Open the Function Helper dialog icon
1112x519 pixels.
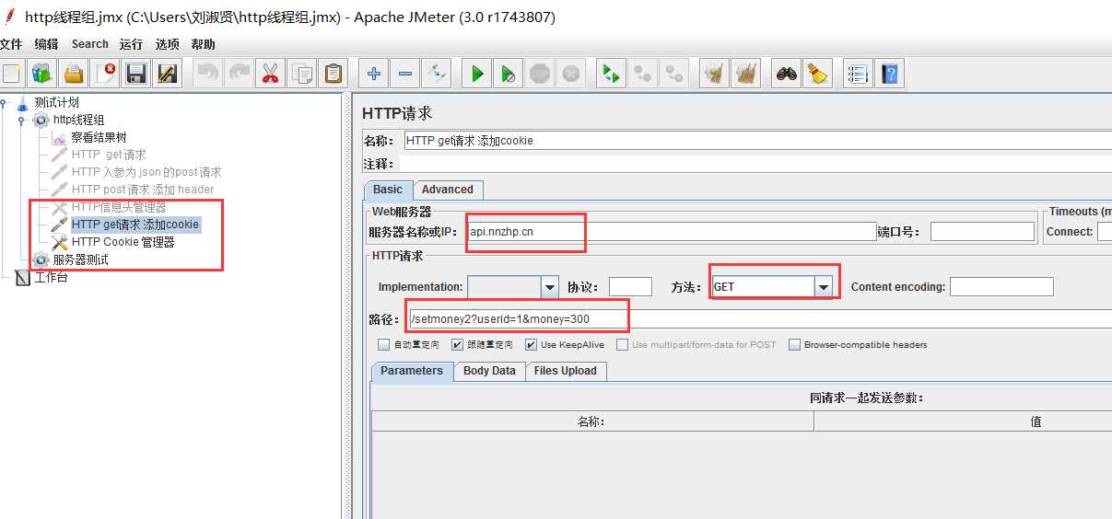tap(858, 74)
